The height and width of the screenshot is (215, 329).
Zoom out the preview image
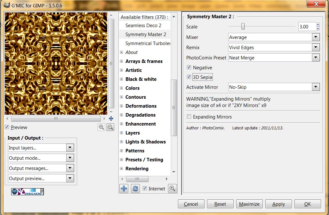tap(101, 127)
